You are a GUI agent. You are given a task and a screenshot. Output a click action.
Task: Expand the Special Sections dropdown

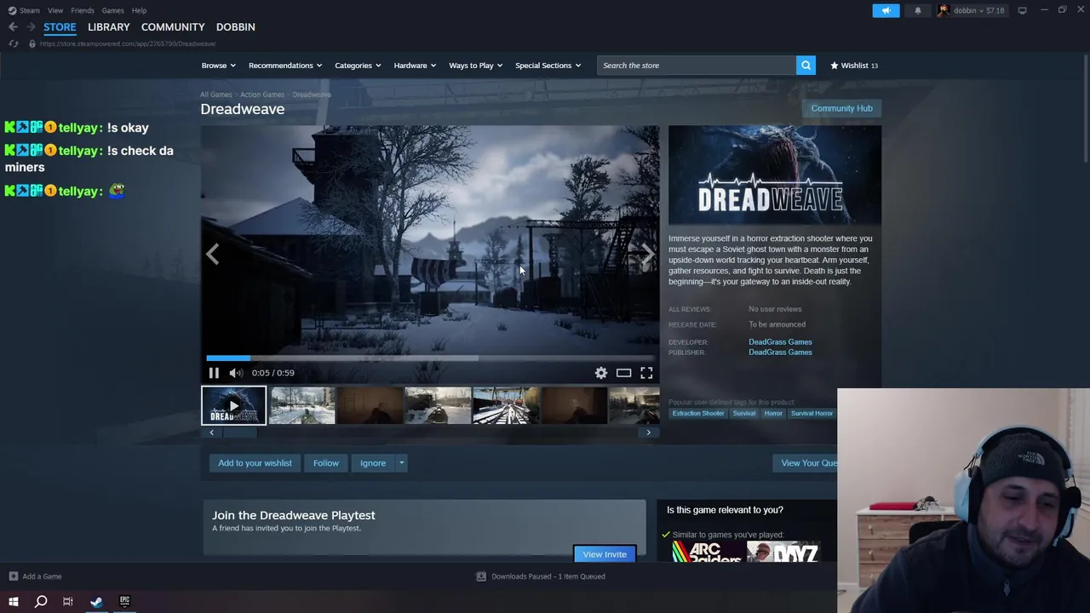548,66
